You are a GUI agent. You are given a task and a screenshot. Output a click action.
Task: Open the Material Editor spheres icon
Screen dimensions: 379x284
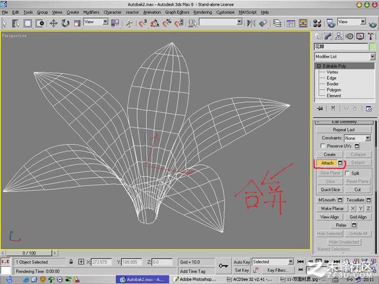point(317,23)
